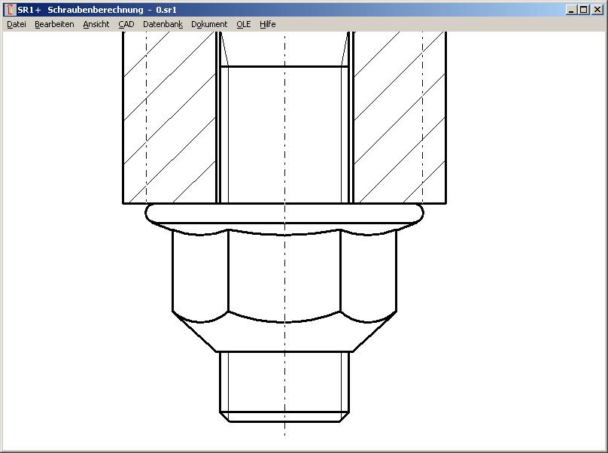
Task: Close the SR1+ Schraubenberechnung window
Action: coord(597,11)
